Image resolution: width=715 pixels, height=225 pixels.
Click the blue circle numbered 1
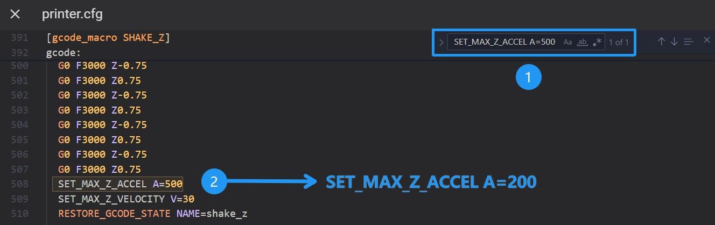528,78
